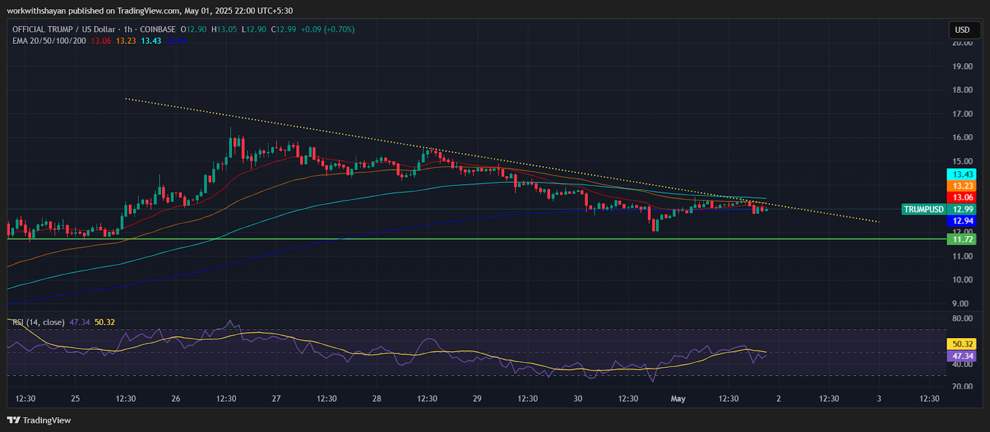This screenshot has width=990, height=432.
Task: Select the green horizontal support line at 11.72
Action: [x=476, y=239]
